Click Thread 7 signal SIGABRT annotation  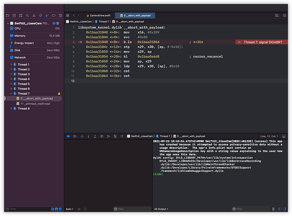pyautogui.click(x=262, y=42)
